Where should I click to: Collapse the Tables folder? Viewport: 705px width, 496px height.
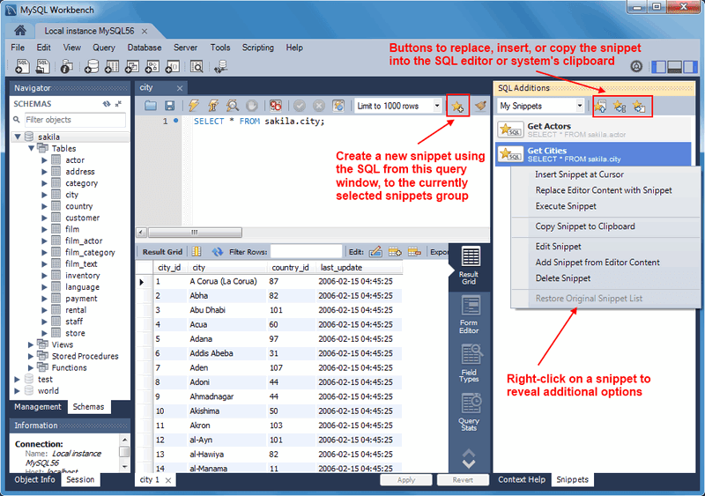pyautogui.click(x=31, y=148)
